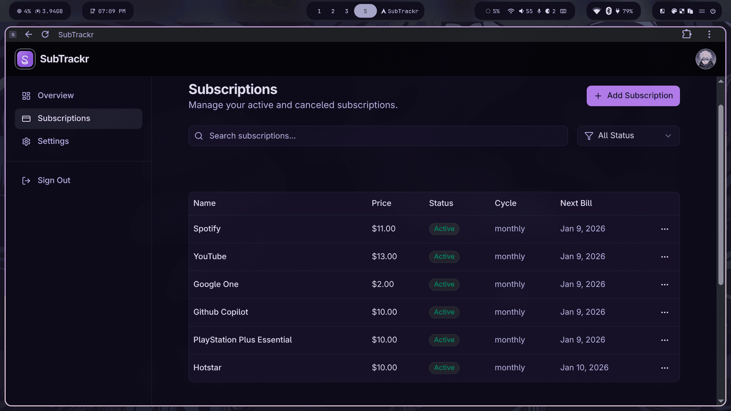Click the Add Subscription button
This screenshot has height=411, width=731.
click(633, 96)
